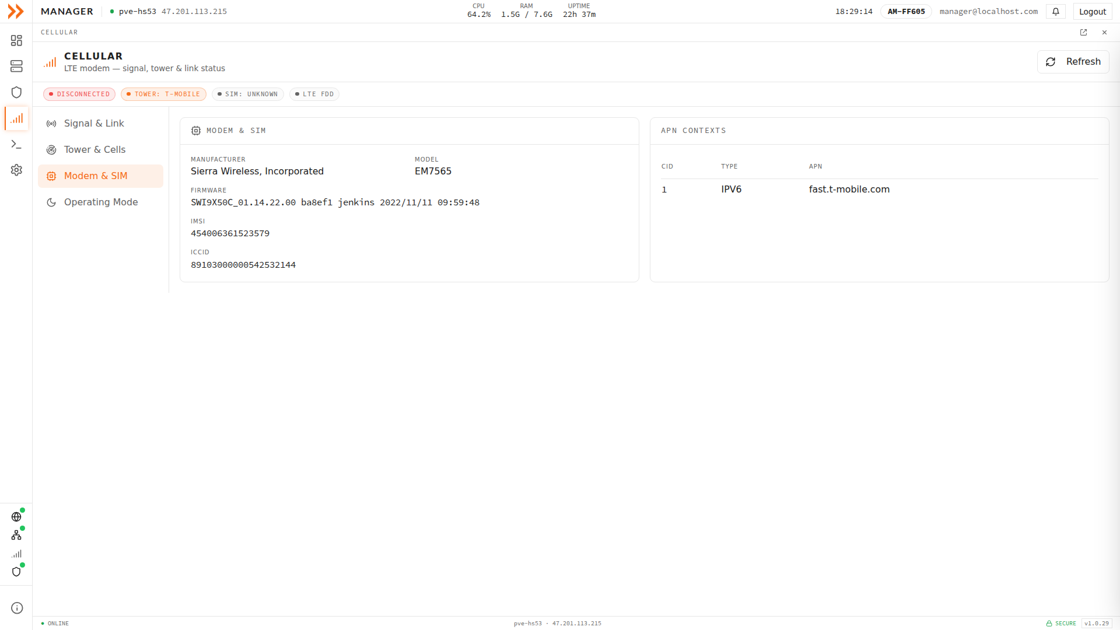Click the uptime 22h 37m value
This screenshot has width=1120, height=630.
(579, 15)
